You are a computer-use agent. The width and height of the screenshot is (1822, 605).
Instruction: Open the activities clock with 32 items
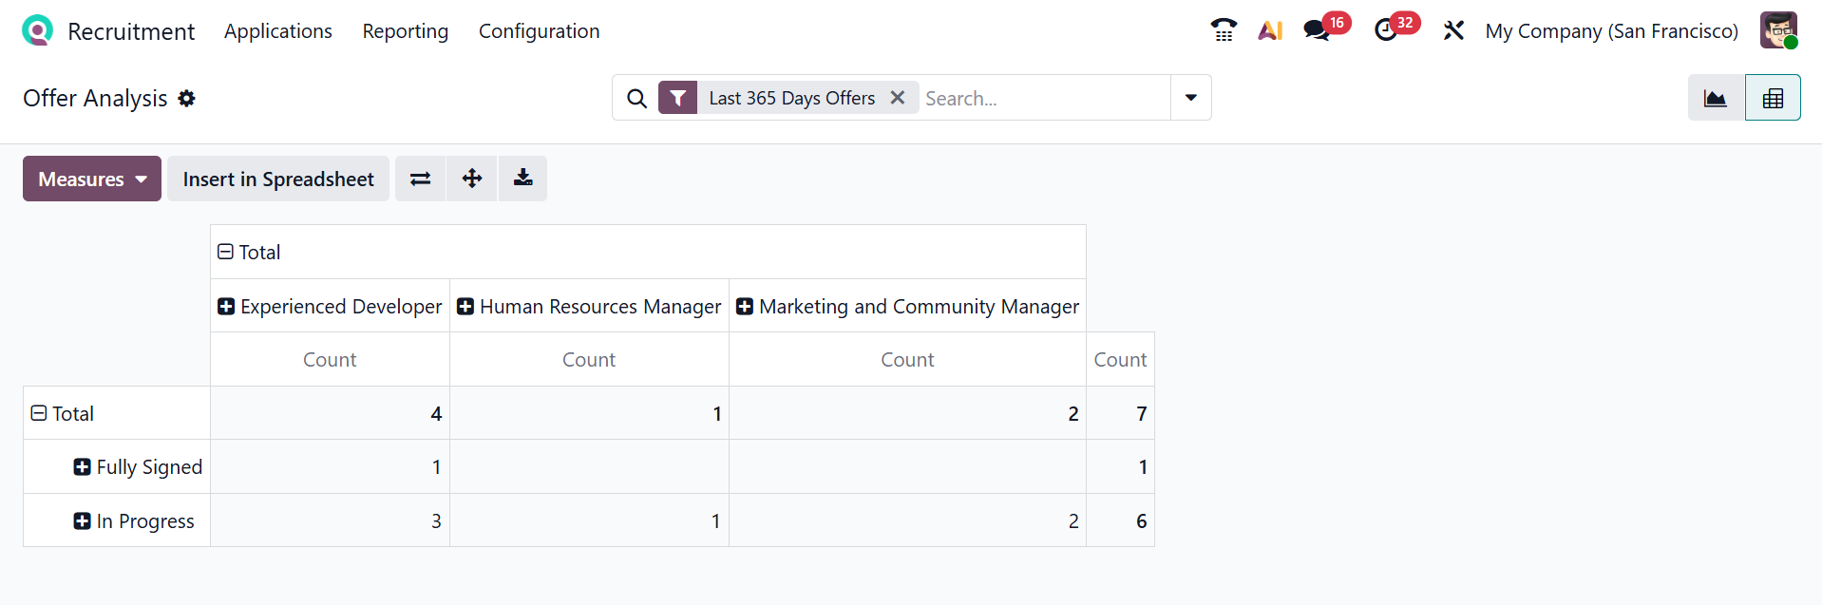pyautogui.click(x=1387, y=30)
